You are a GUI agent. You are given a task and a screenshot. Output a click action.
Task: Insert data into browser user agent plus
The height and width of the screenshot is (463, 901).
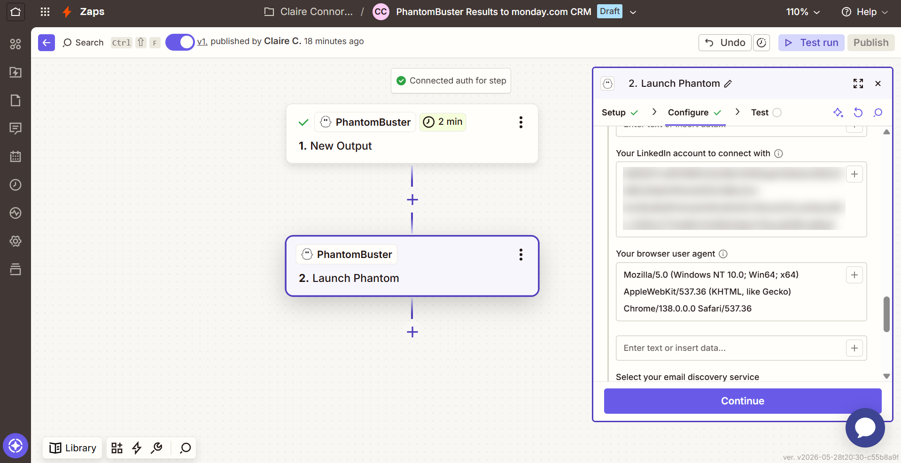coord(854,275)
